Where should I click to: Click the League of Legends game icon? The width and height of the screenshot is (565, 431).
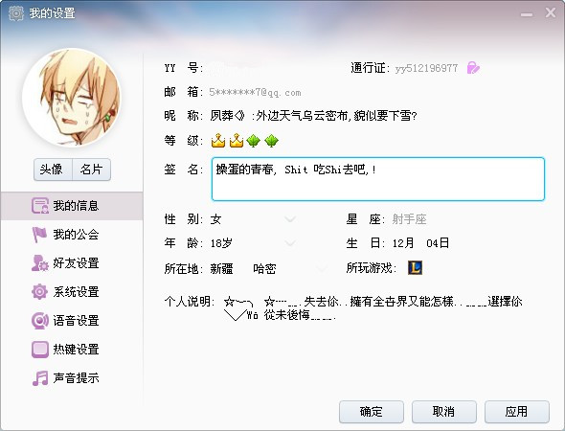(x=415, y=268)
